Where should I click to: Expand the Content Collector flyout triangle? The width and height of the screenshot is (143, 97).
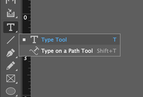coord(16,17)
